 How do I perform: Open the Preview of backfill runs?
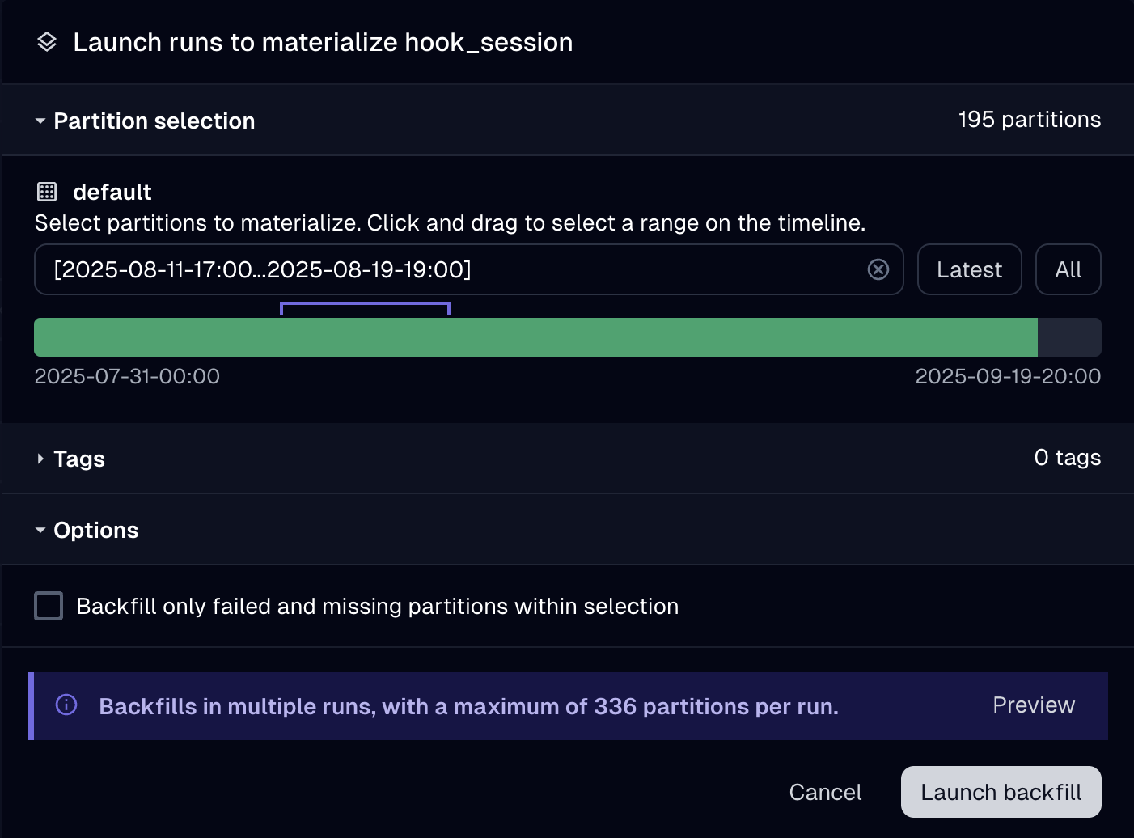click(x=1034, y=705)
